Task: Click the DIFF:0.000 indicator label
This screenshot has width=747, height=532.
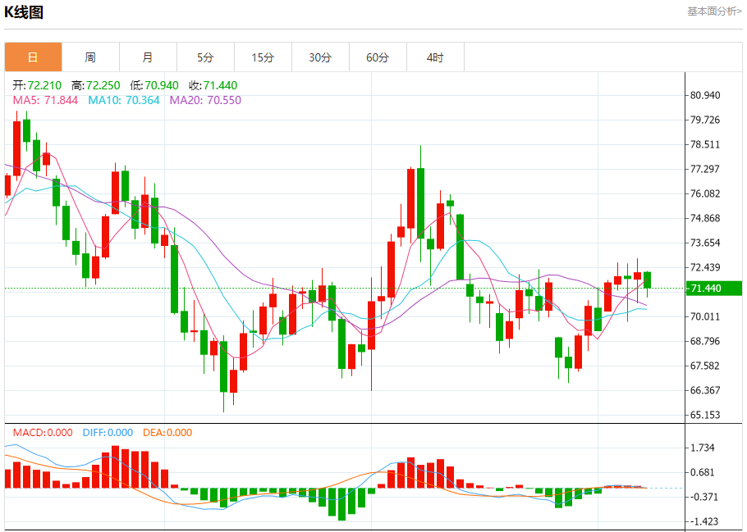Action: pyautogui.click(x=108, y=433)
